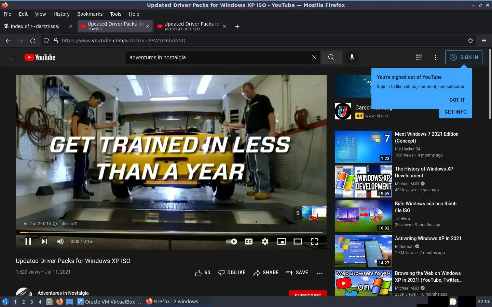Open the player settings gear
Viewport: 492px width, 307px height.
coord(265,242)
